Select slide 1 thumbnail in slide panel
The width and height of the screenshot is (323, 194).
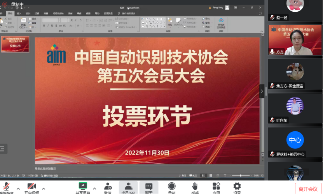15,44
